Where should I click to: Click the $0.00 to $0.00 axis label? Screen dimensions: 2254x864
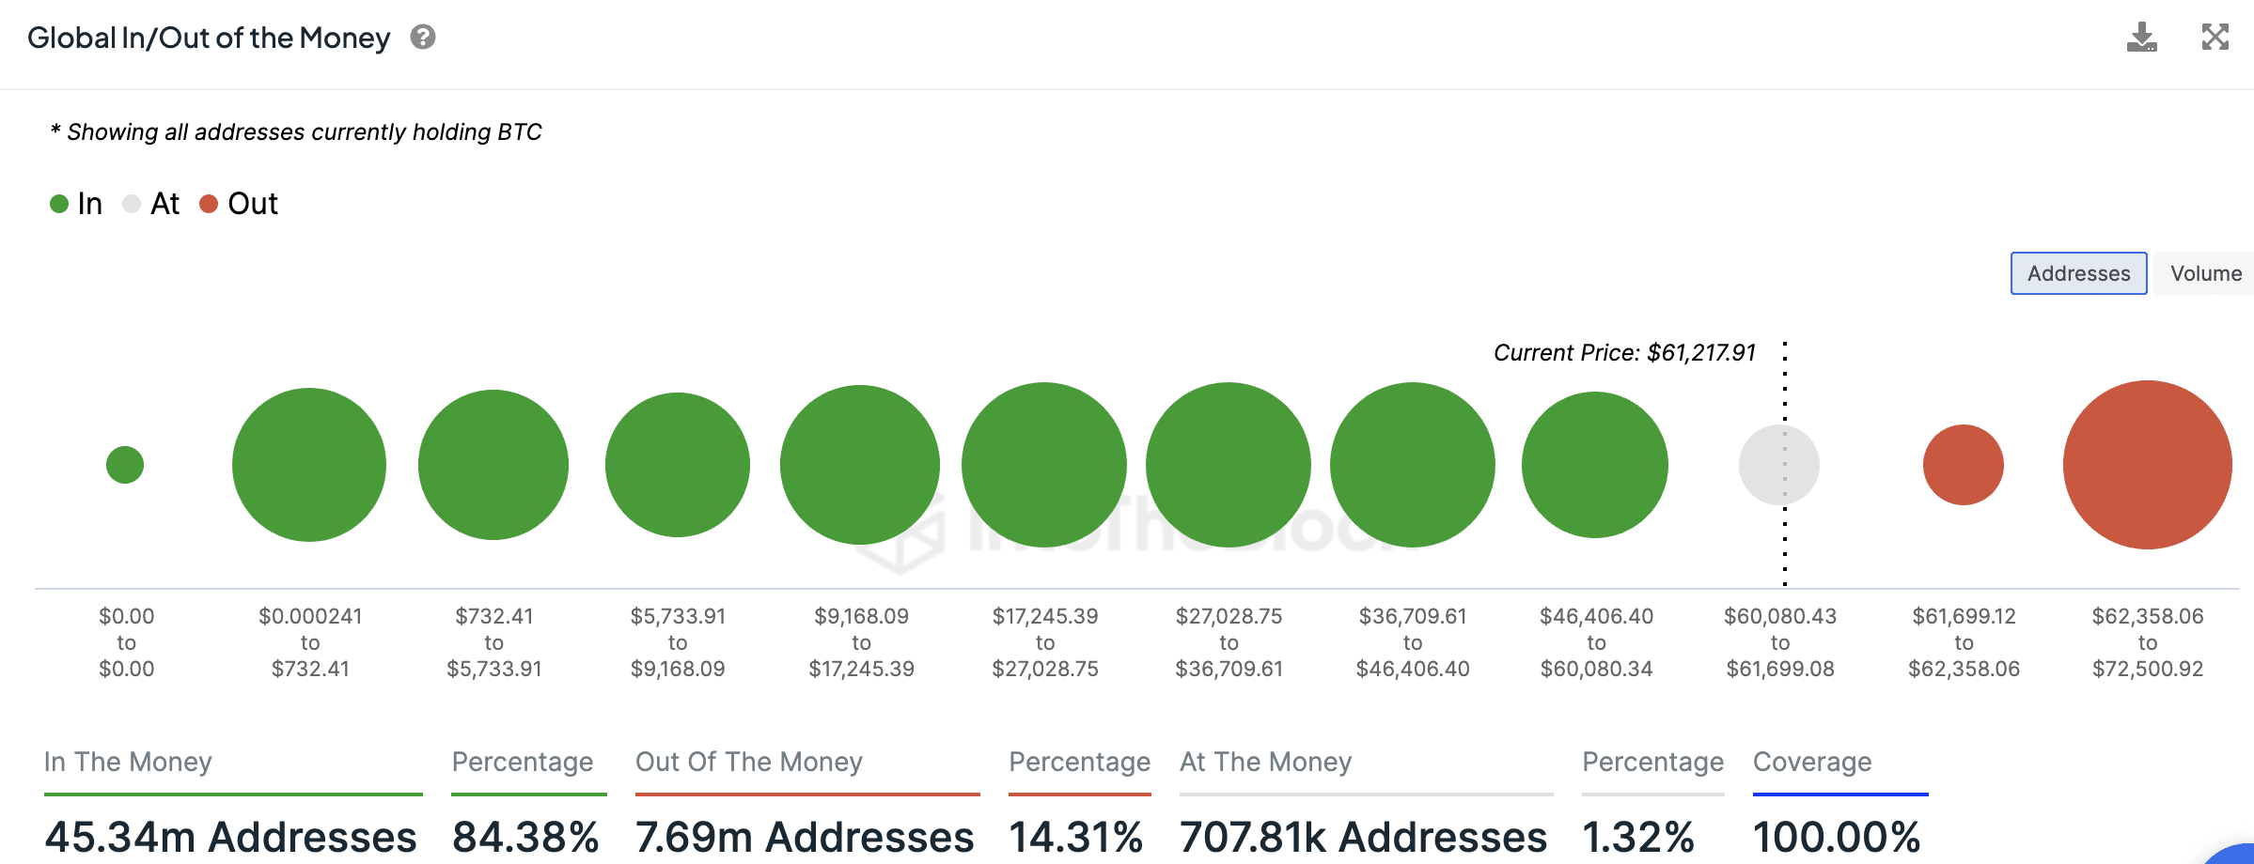point(127,642)
